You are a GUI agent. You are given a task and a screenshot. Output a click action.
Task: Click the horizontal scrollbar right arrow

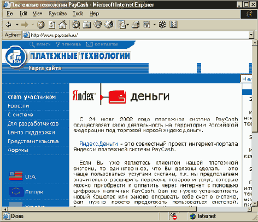click(249, 209)
